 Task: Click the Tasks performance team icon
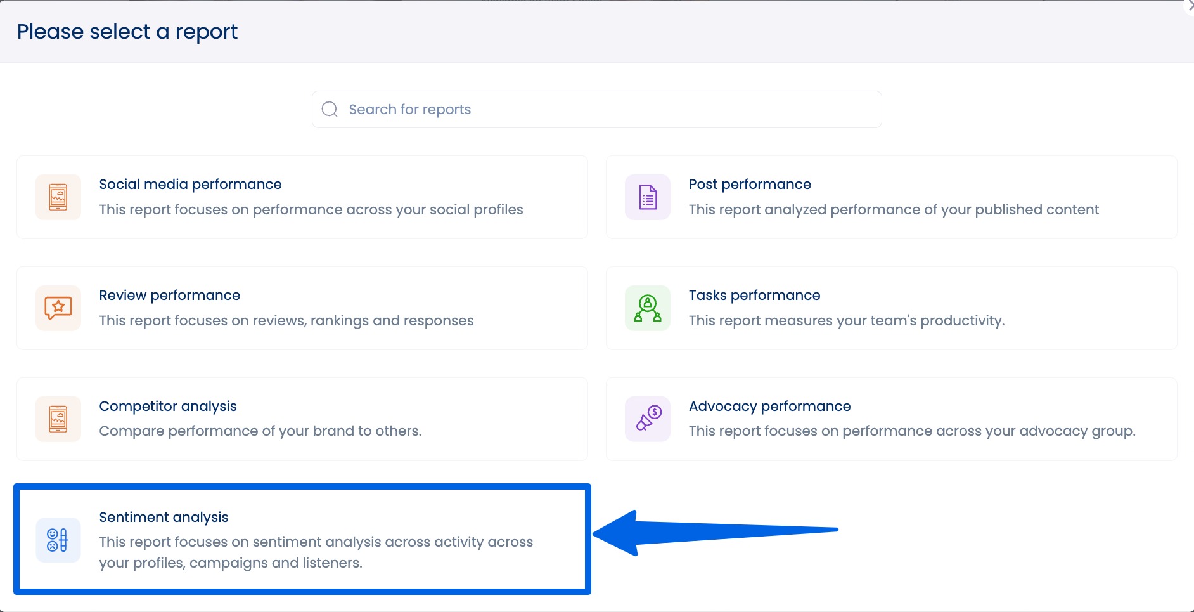647,308
